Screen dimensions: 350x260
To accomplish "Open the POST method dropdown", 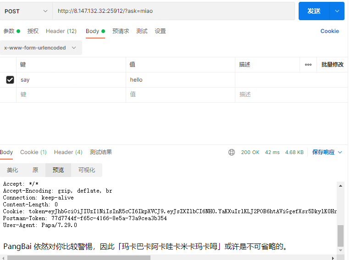I will 26,11.
